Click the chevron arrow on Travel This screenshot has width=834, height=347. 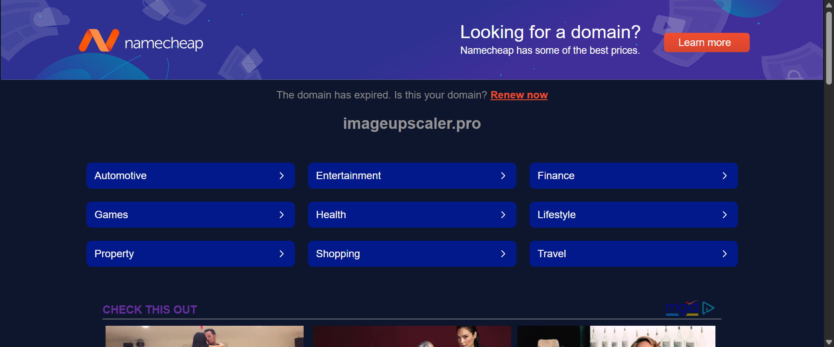coord(725,254)
